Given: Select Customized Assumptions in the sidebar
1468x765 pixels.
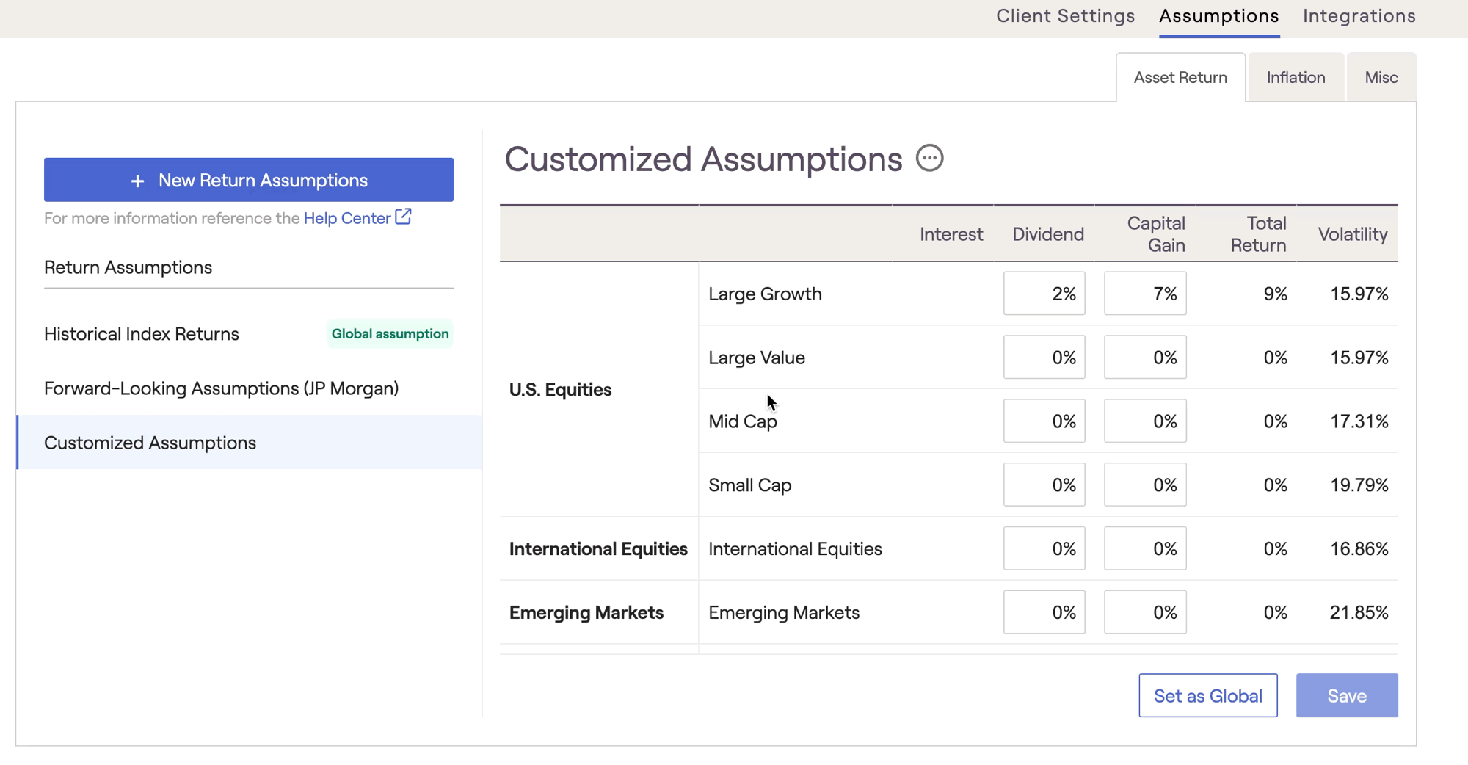Looking at the screenshot, I should 150,443.
